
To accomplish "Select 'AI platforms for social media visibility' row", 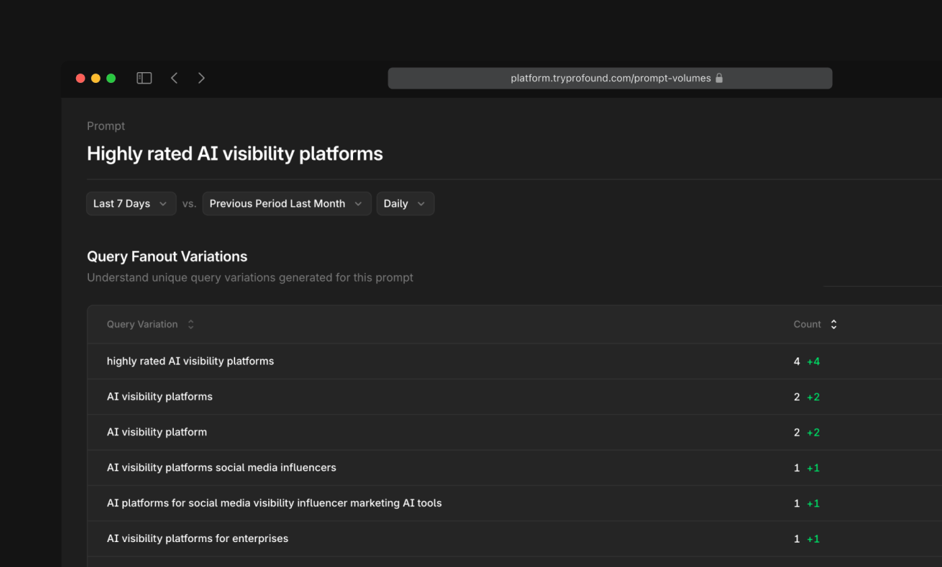I will 515,503.
